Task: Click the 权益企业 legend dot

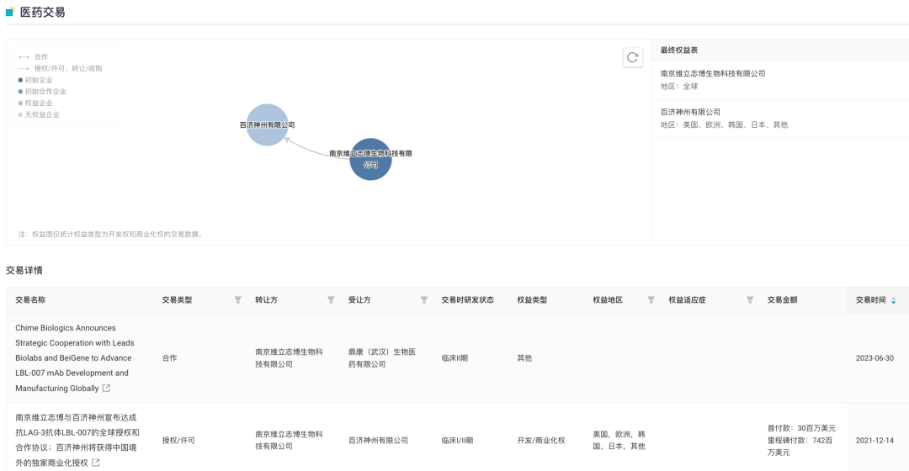Action: coord(20,103)
